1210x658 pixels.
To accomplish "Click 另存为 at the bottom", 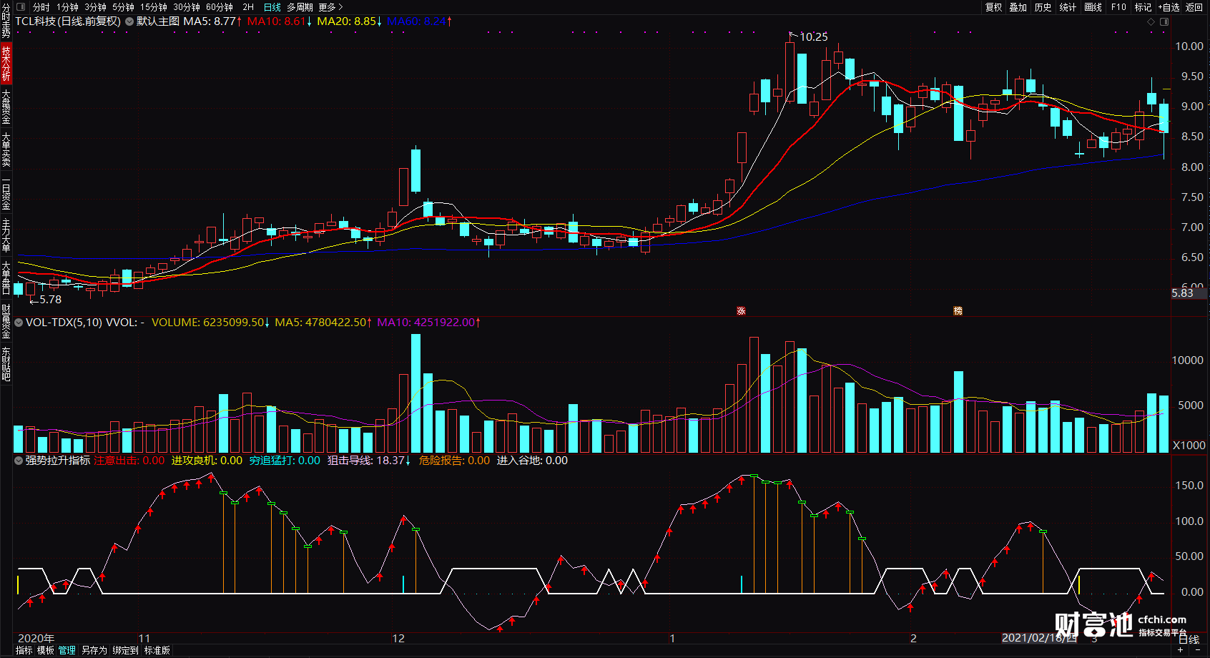I will (x=94, y=650).
